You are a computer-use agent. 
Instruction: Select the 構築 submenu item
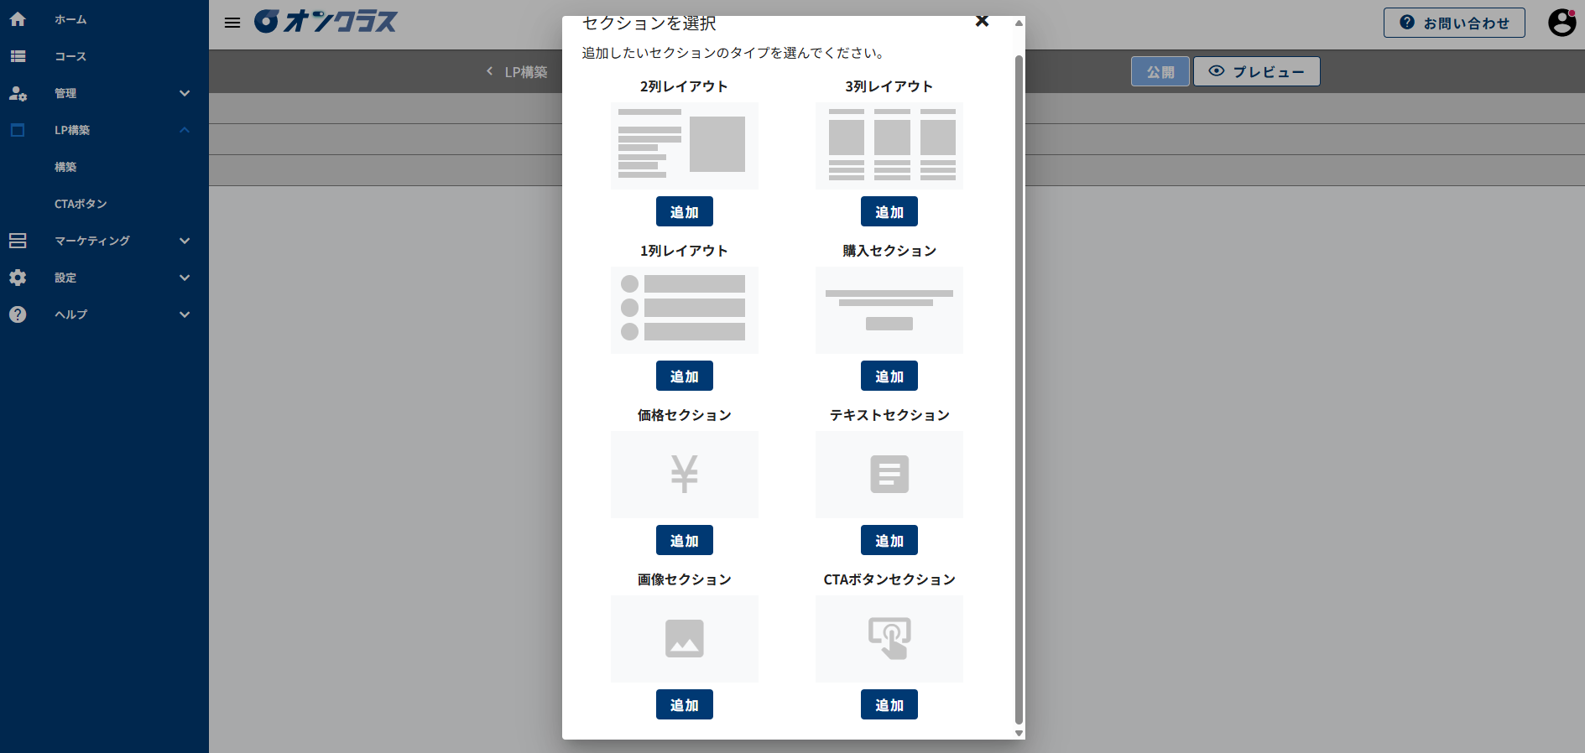tap(65, 167)
